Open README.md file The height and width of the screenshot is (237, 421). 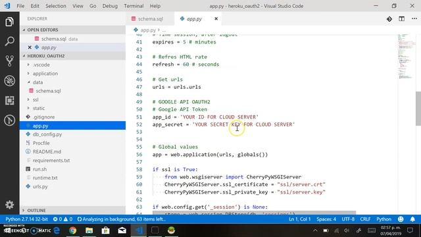click(47, 151)
